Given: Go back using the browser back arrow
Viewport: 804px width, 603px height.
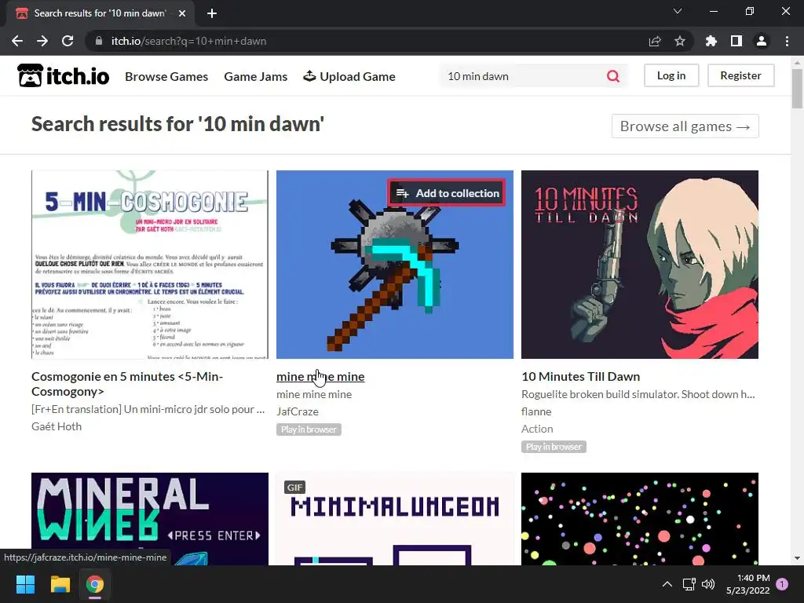Looking at the screenshot, I should [17, 41].
